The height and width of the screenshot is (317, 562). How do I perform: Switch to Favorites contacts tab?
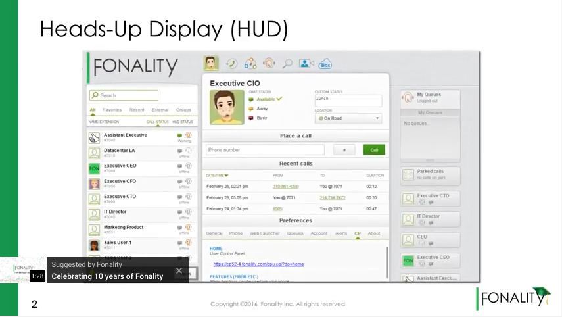coord(112,110)
